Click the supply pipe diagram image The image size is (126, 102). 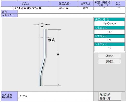coord(47,54)
